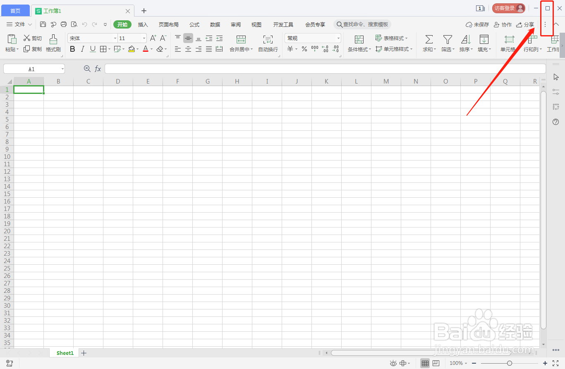Open Print Preview from quick access toolbar

[x=74, y=24]
